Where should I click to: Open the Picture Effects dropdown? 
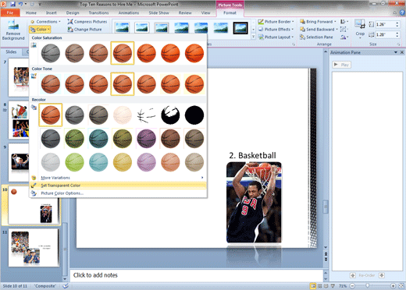[276, 30]
